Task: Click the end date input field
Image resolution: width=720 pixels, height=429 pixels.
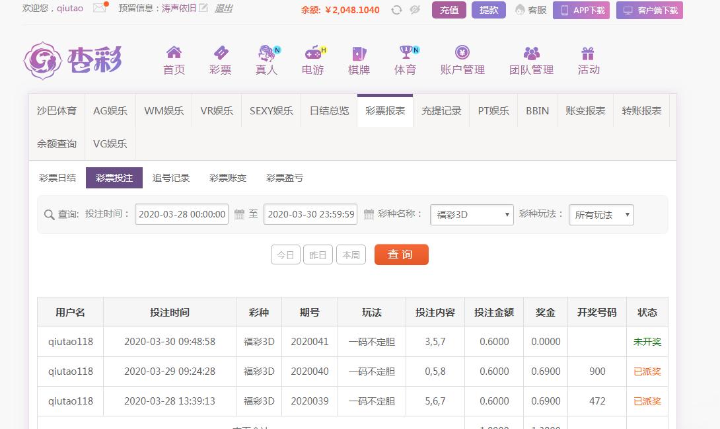Action: (x=310, y=214)
